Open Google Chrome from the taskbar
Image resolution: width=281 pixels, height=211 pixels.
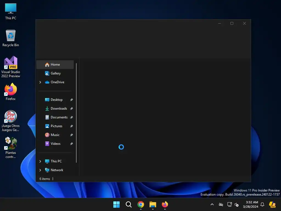141,204
